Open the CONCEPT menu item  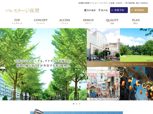(x=41, y=22)
